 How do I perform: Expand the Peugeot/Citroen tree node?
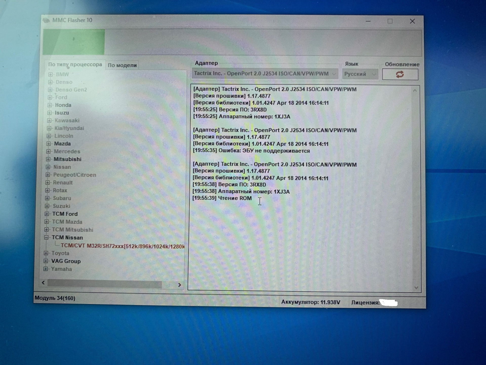(x=48, y=175)
